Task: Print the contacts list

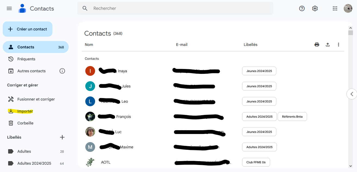Action: pos(317,45)
